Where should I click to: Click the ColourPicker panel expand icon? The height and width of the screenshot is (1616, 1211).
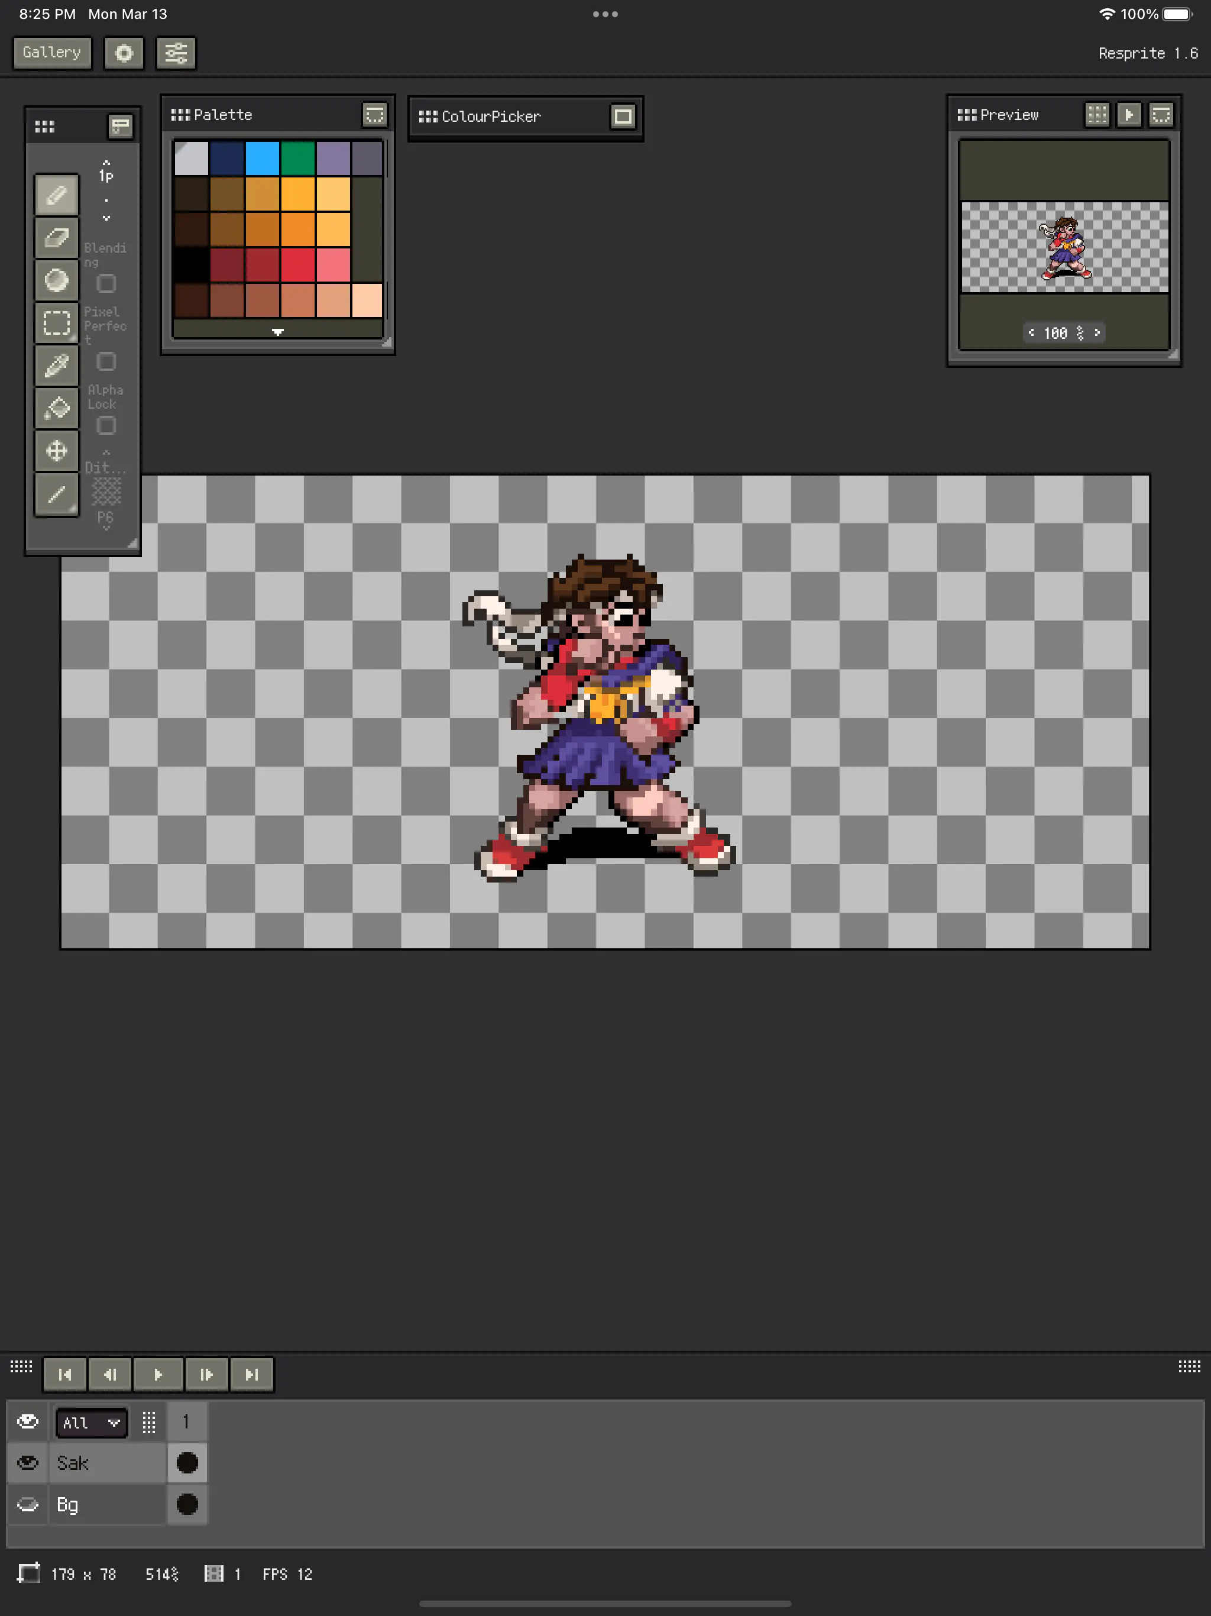pyautogui.click(x=622, y=116)
